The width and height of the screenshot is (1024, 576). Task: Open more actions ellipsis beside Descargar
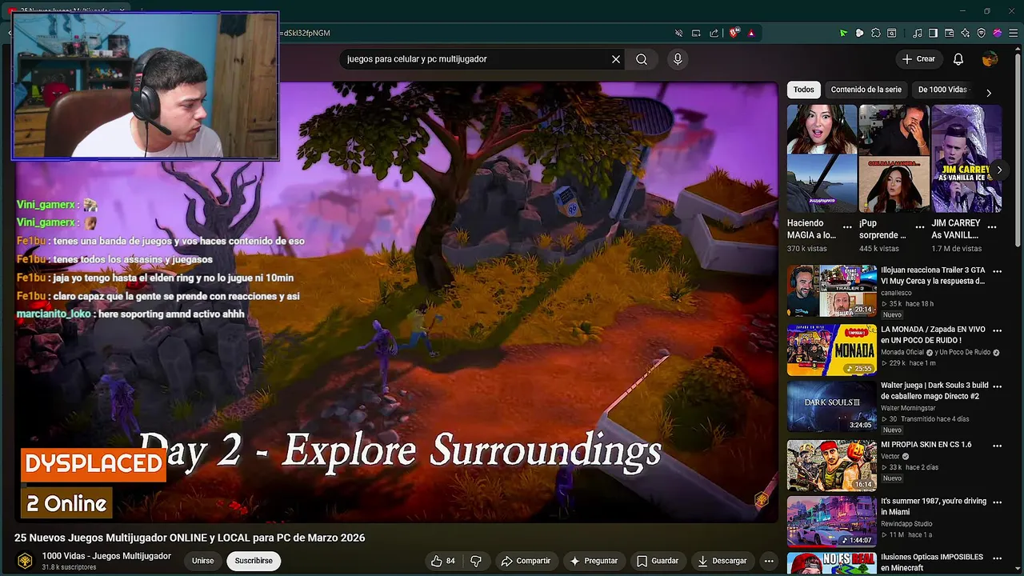[769, 561]
